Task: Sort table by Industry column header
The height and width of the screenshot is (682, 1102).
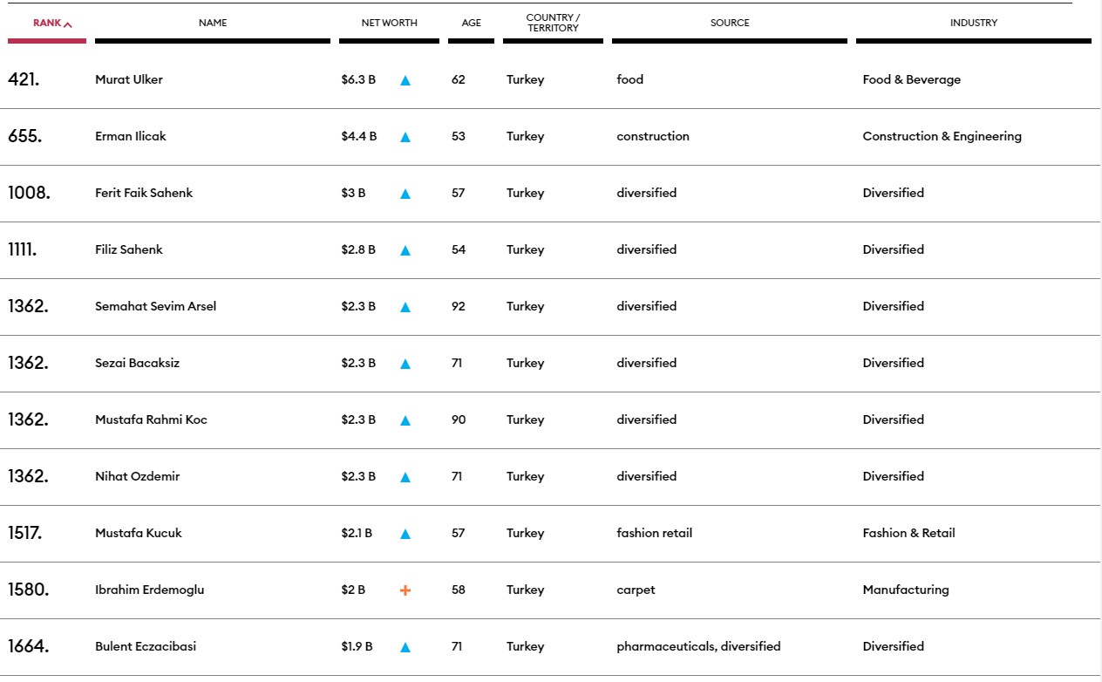Action: pos(974,23)
